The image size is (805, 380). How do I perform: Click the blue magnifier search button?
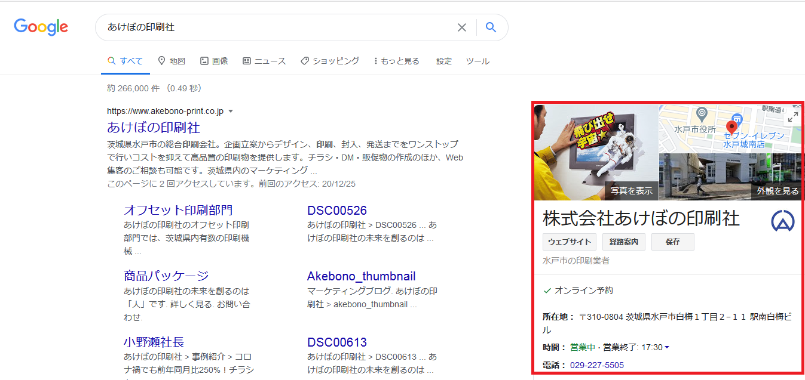coord(491,27)
